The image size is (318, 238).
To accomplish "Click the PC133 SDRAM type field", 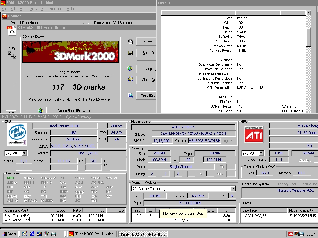I will (x=190, y=203).
